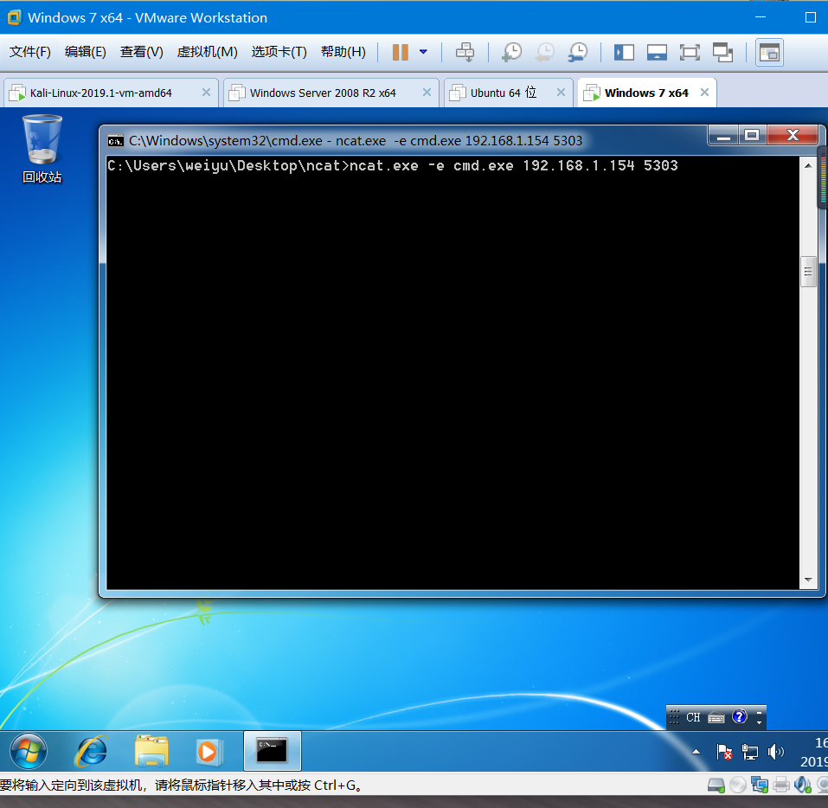The image size is (828, 808).
Task: Maximize the VMware Workstation window
Action: (811, 17)
